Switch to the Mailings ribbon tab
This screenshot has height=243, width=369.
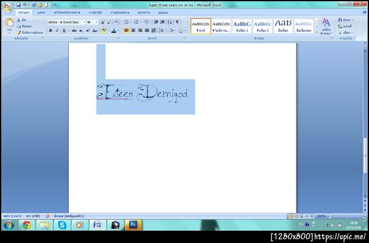(x=120, y=12)
